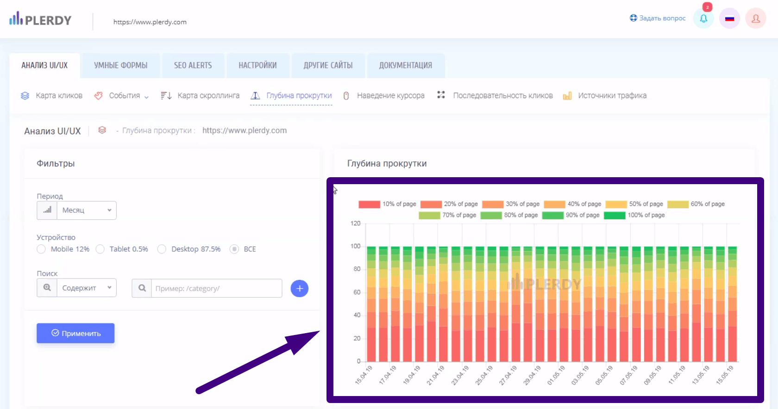Toggle the 100% of page legend swatch
This screenshot has height=409, width=778.
click(615, 215)
